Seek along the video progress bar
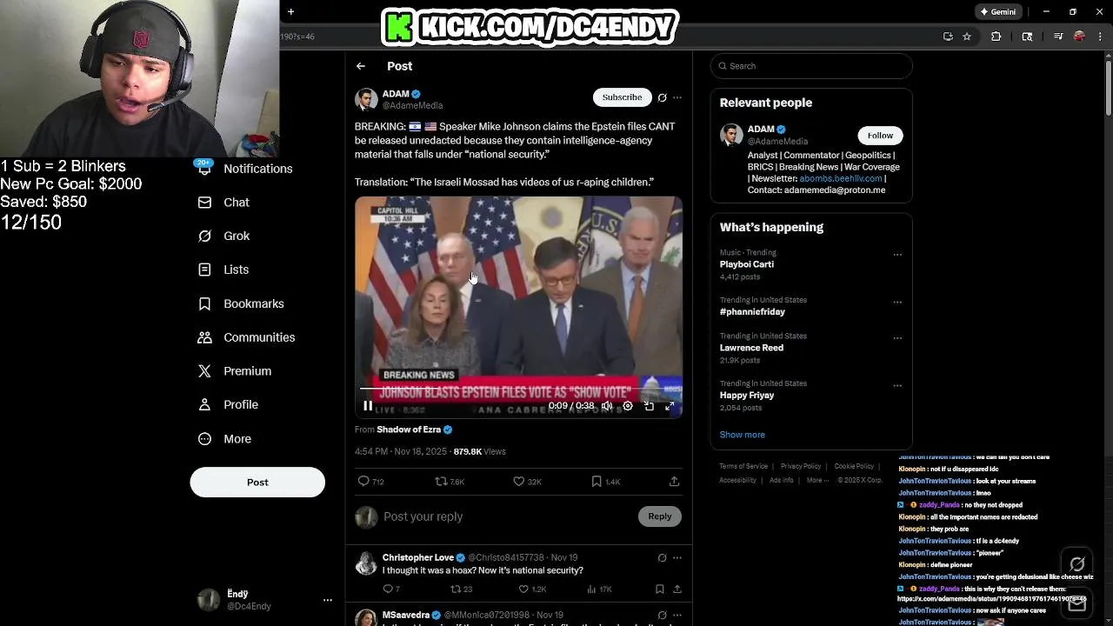1113x626 pixels. click(x=518, y=389)
